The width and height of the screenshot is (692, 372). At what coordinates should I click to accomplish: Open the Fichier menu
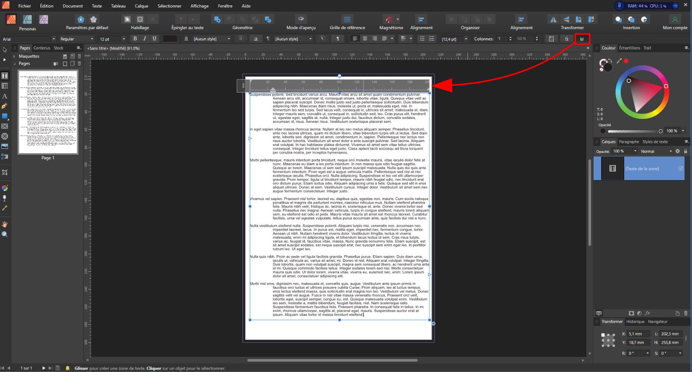click(x=25, y=6)
